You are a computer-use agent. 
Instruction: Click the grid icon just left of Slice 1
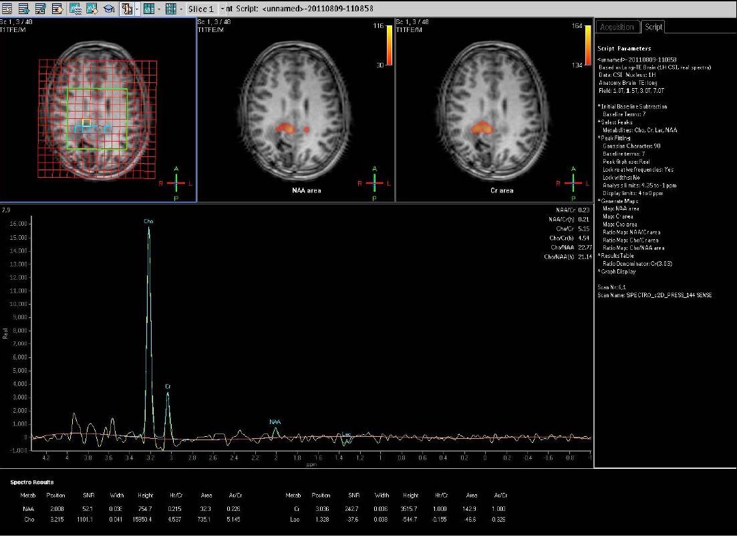coord(171,9)
